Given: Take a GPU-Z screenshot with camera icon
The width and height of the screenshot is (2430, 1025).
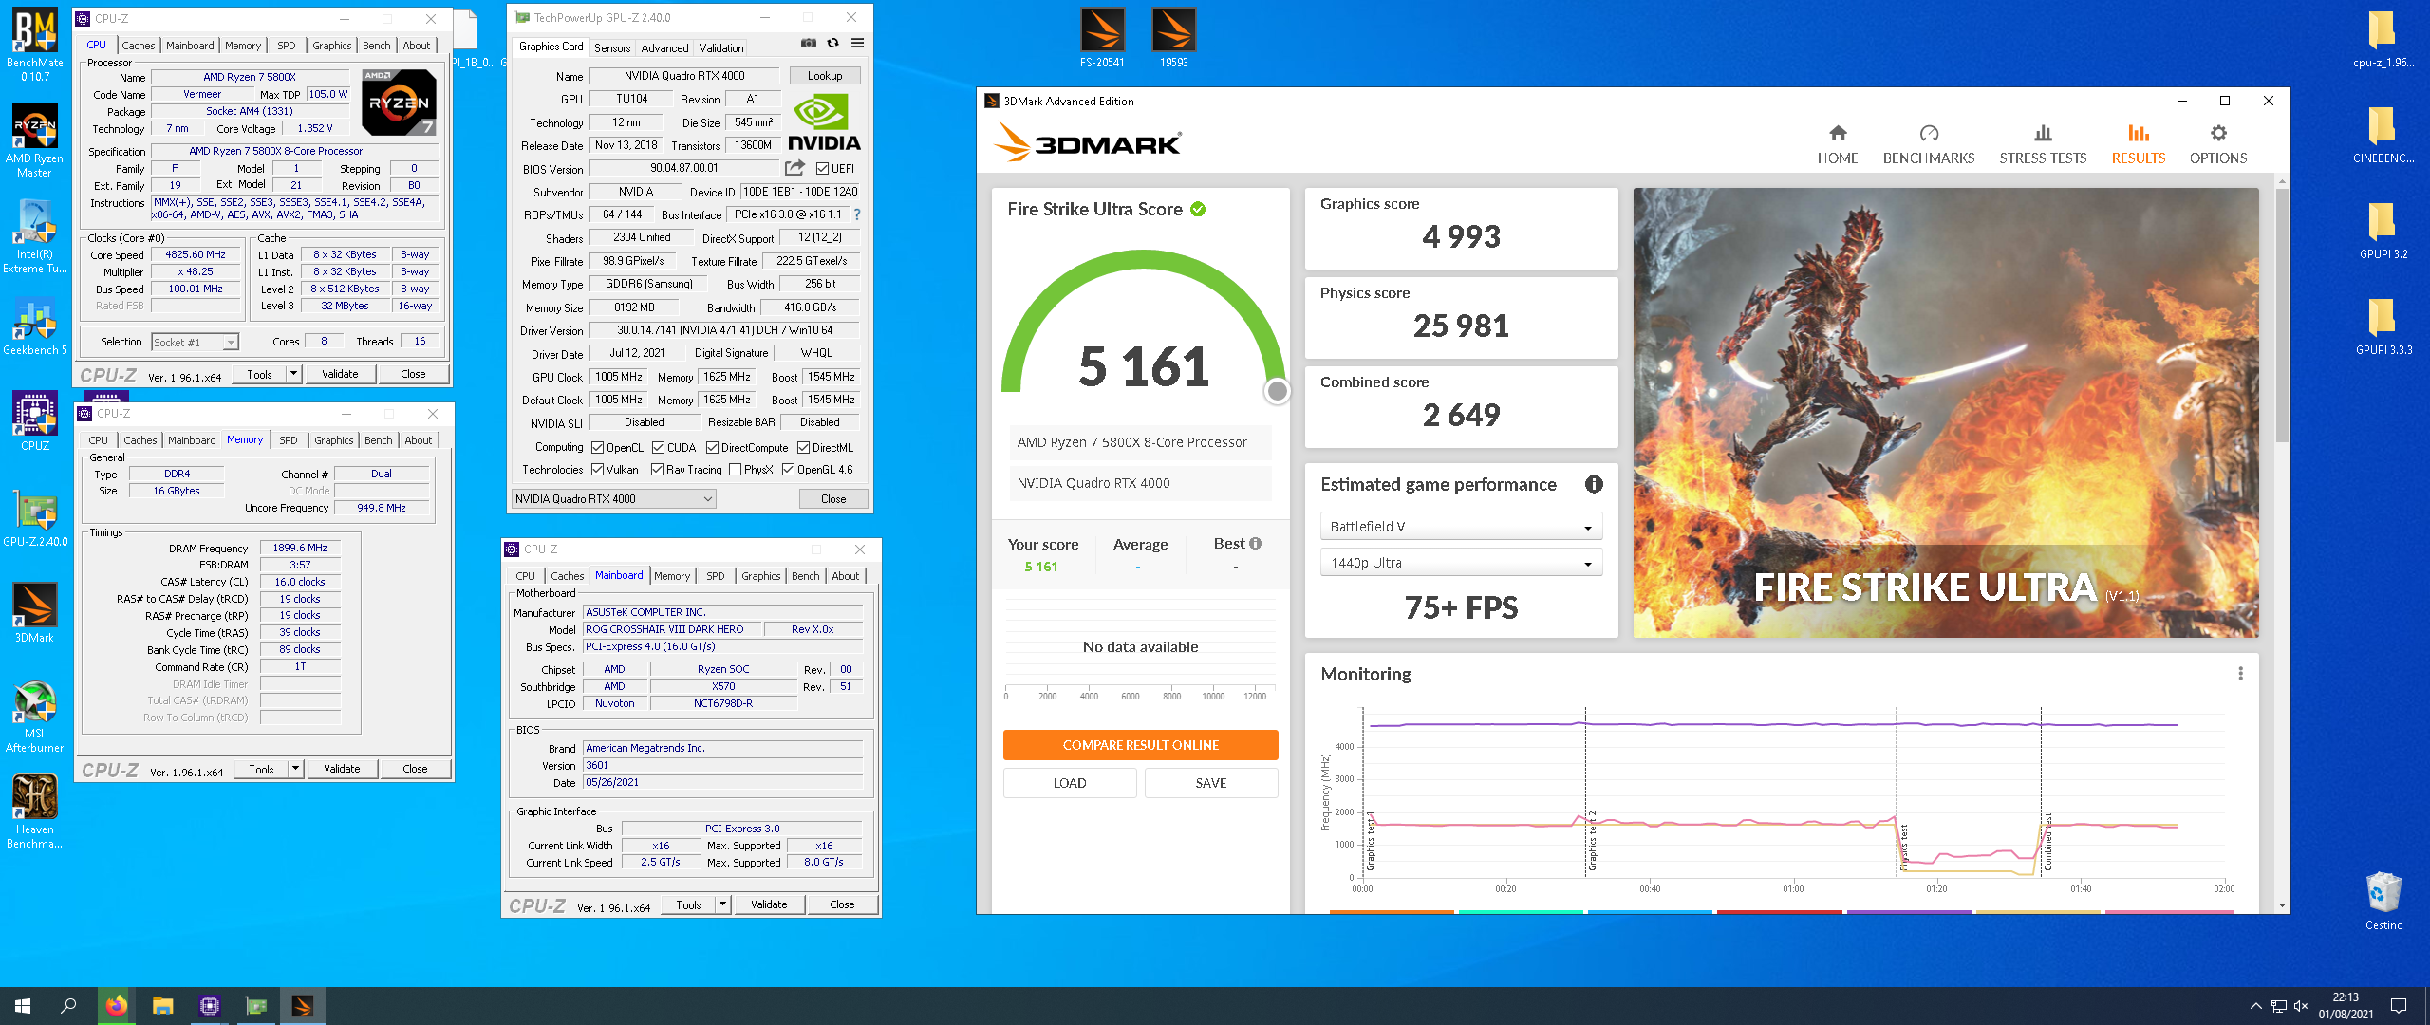Looking at the screenshot, I should (808, 43).
